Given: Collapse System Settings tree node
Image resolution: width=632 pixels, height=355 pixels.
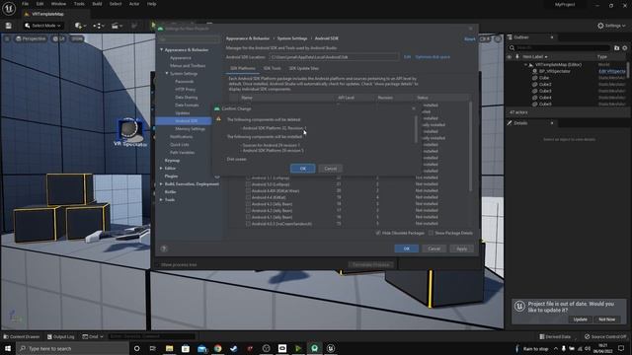Looking at the screenshot, I should [167, 74].
